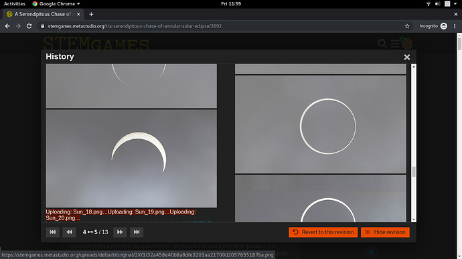Screen dimensions: 462x259
Task: Open the annular ring eclipse image
Action: [321, 124]
